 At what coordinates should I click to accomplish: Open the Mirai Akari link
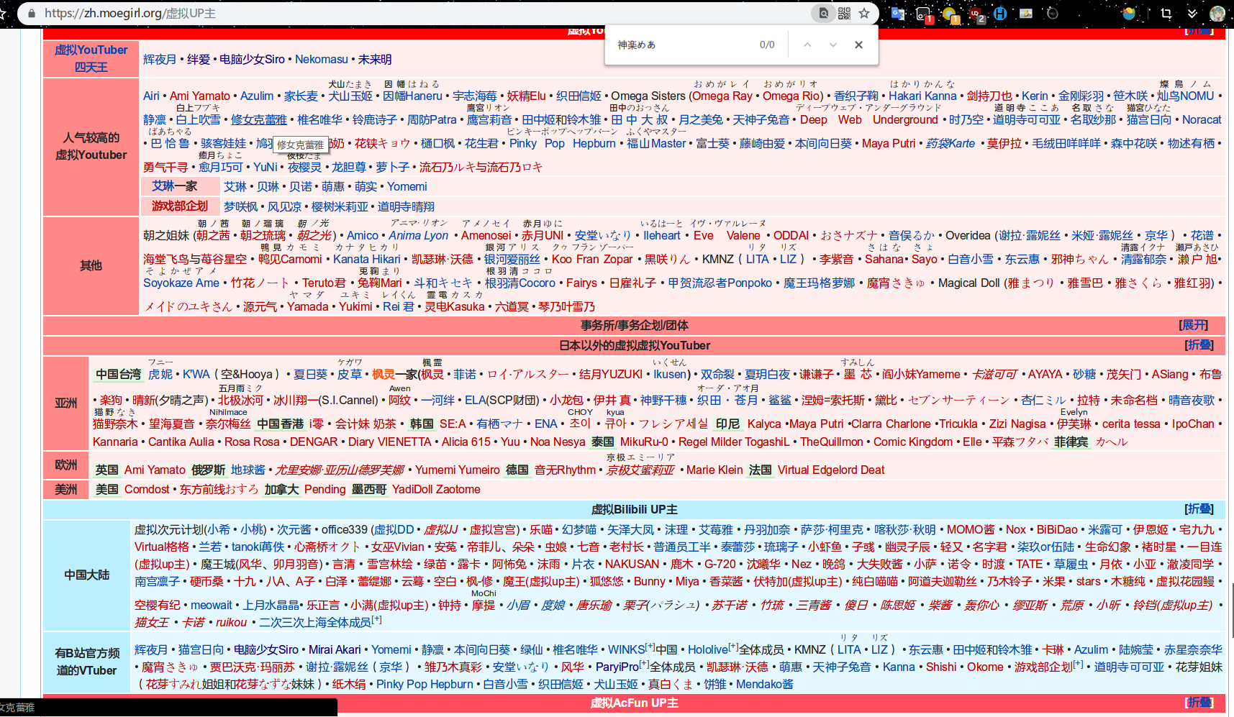[335, 649]
